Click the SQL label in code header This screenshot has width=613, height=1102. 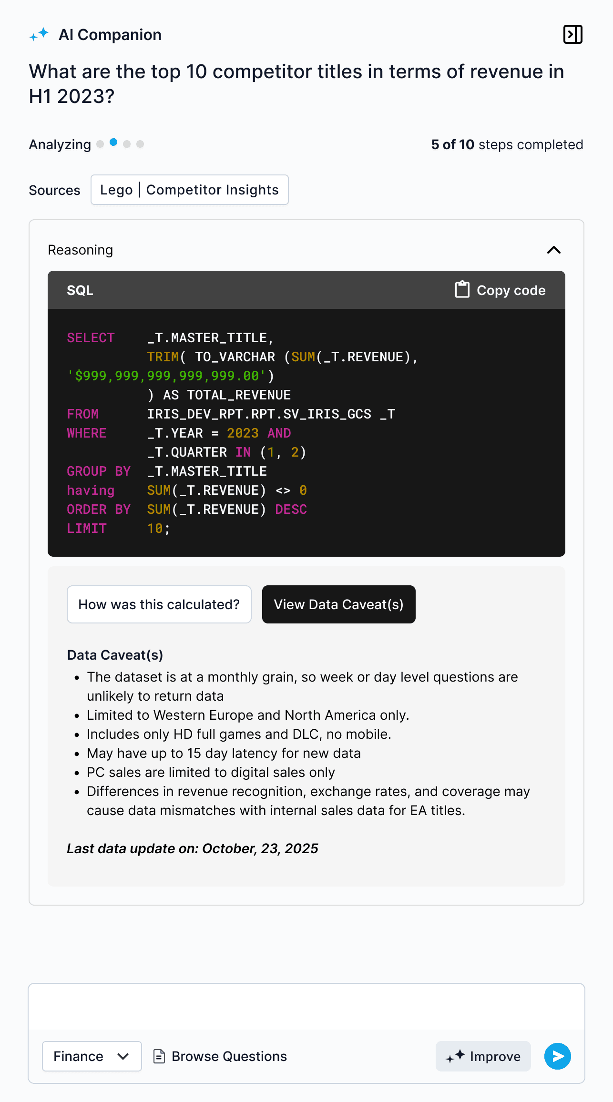click(80, 290)
